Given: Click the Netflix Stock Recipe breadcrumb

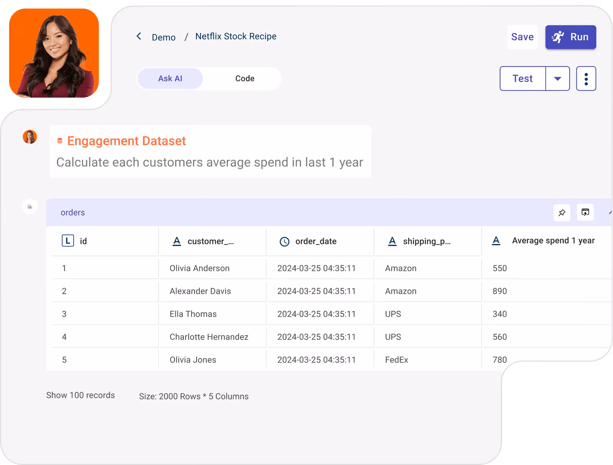Looking at the screenshot, I should (x=236, y=36).
